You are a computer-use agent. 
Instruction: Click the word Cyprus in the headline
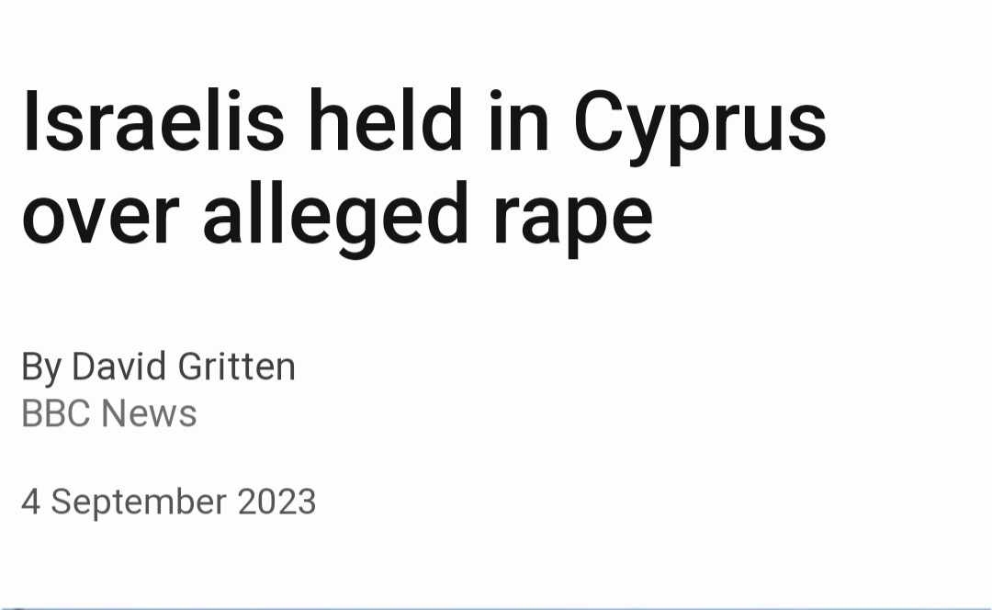tap(700, 127)
